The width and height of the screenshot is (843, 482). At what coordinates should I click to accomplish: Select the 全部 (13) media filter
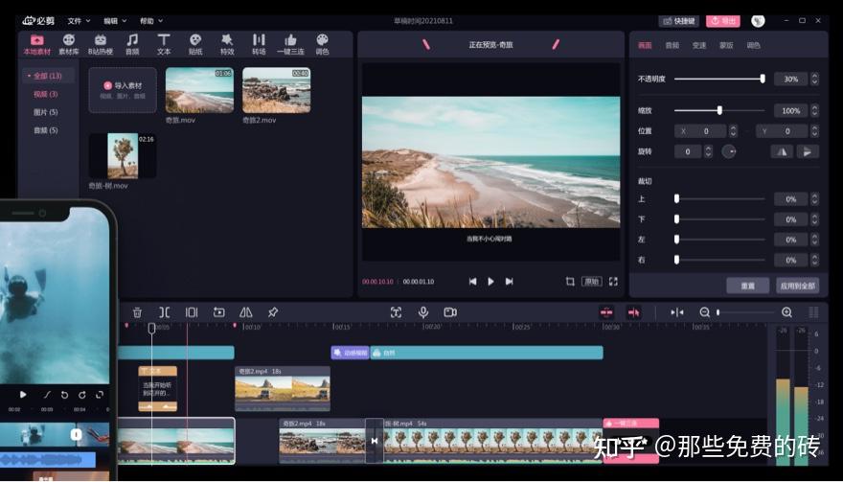48,76
